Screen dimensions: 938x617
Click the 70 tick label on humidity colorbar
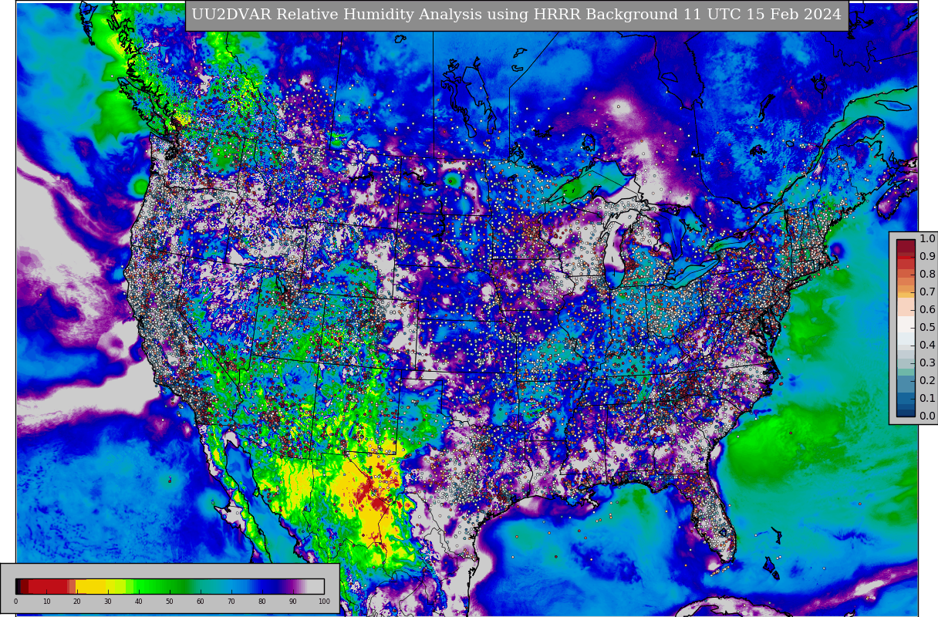tap(231, 602)
